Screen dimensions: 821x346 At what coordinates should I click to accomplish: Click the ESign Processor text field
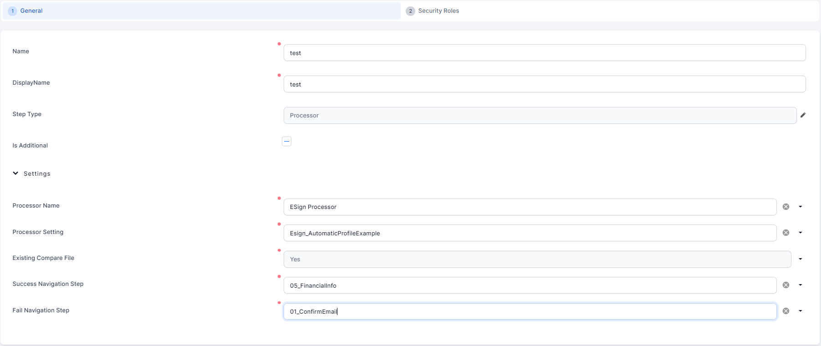[x=530, y=207]
